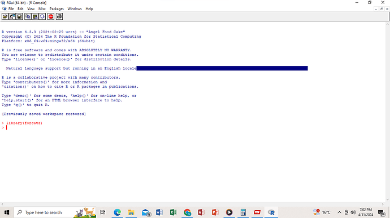This screenshot has width=390, height=218.
Task: Open the Windows Start menu
Action: (x=7, y=212)
